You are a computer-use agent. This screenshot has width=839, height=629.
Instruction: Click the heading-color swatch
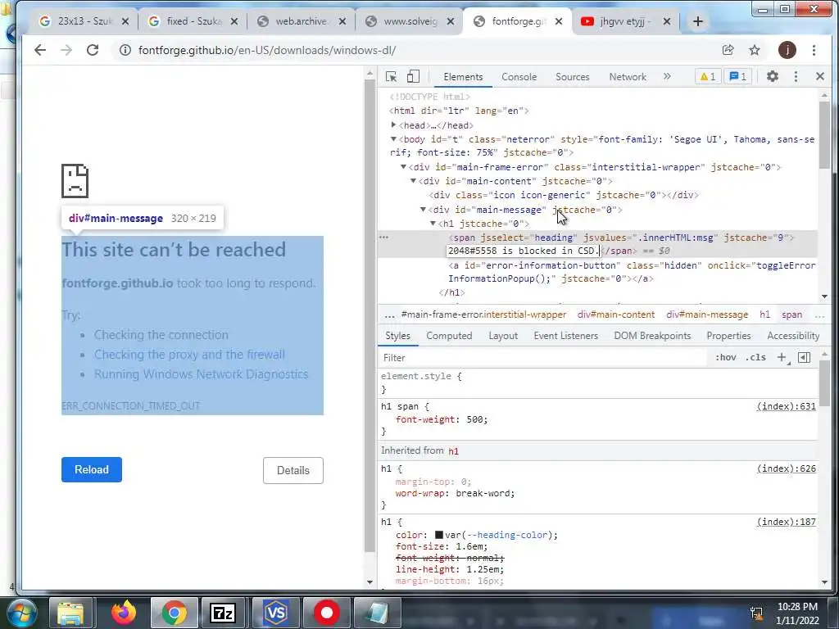[439, 535]
